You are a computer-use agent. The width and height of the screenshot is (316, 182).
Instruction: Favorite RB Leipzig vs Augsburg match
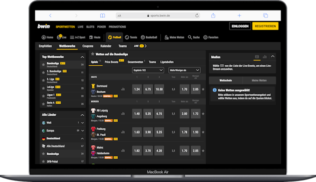[x=203, y=114]
